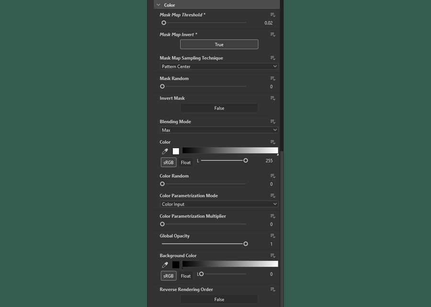Open preset menu icon for Color Parametrization Mode
Viewport: 431px width, 307px height.
272,196
